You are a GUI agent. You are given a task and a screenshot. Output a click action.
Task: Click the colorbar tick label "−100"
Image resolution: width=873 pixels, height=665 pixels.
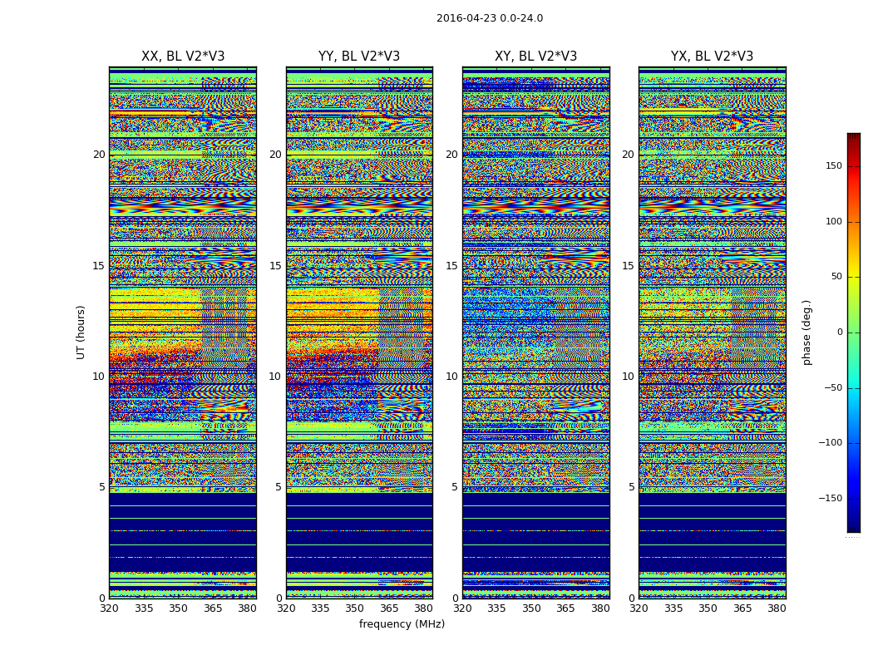tap(831, 443)
